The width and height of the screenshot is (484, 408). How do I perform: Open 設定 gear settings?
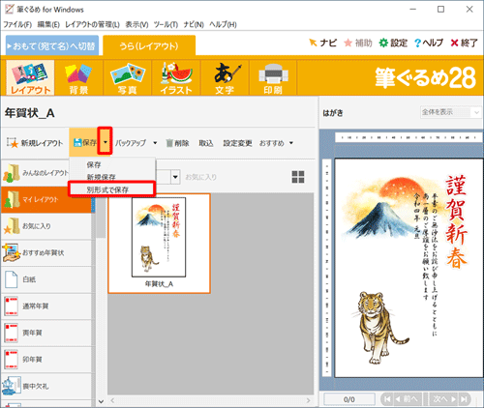[x=393, y=43]
